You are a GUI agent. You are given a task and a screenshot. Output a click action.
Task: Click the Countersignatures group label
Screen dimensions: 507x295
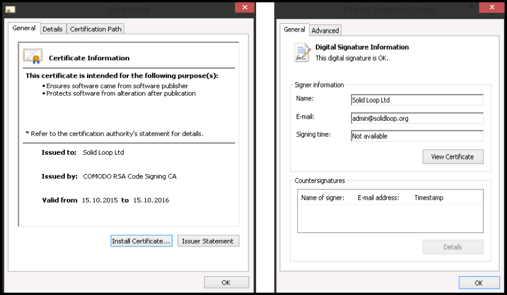tap(320, 181)
